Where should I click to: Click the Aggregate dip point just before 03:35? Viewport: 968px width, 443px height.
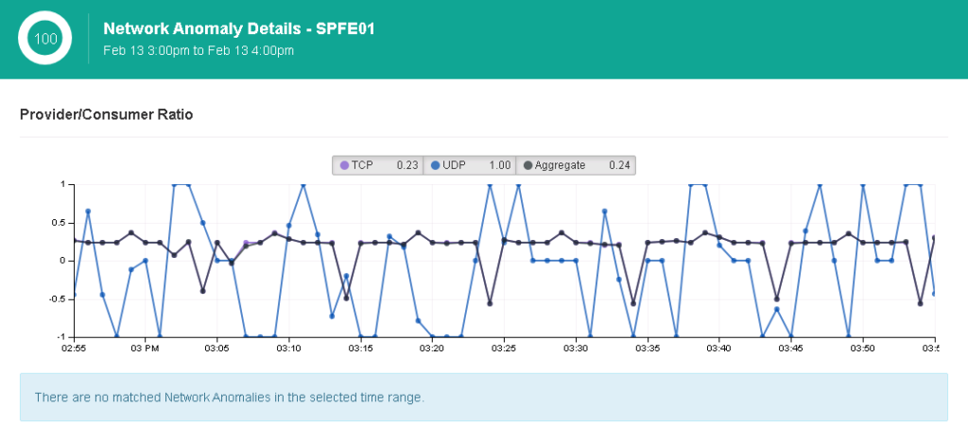click(633, 303)
